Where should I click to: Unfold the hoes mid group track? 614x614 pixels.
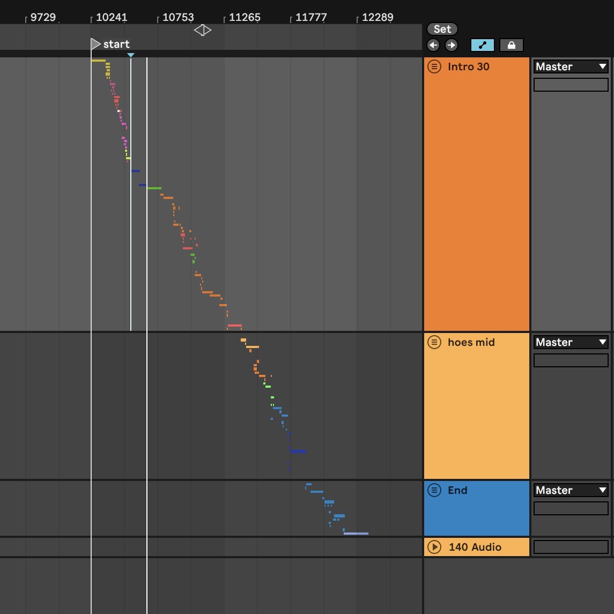coord(434,342)
